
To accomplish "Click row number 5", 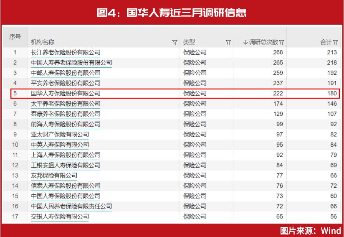I will (15, 93).
